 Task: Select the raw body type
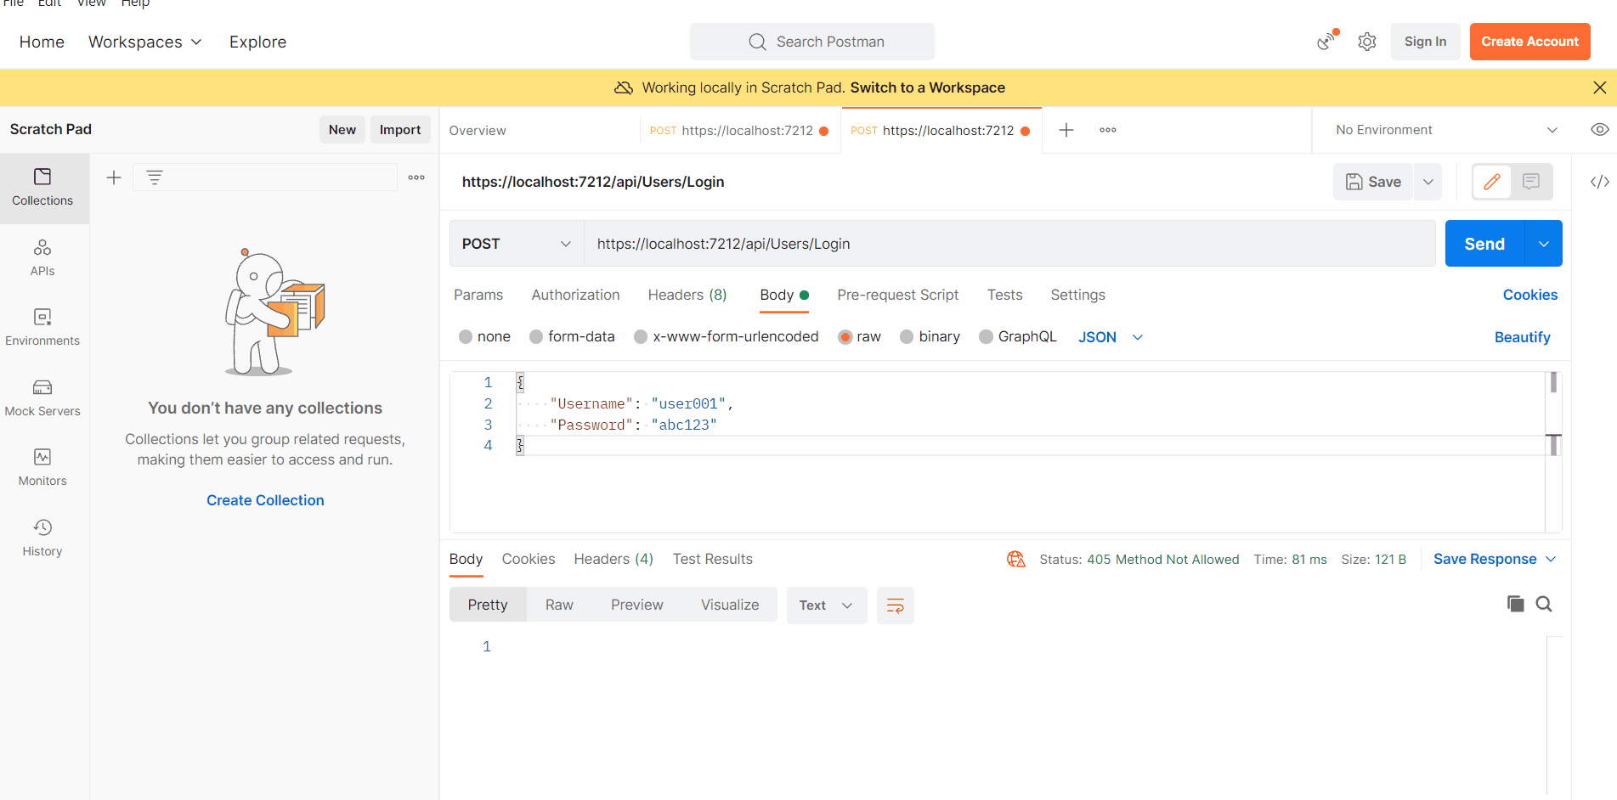click(x=859, y=336)
